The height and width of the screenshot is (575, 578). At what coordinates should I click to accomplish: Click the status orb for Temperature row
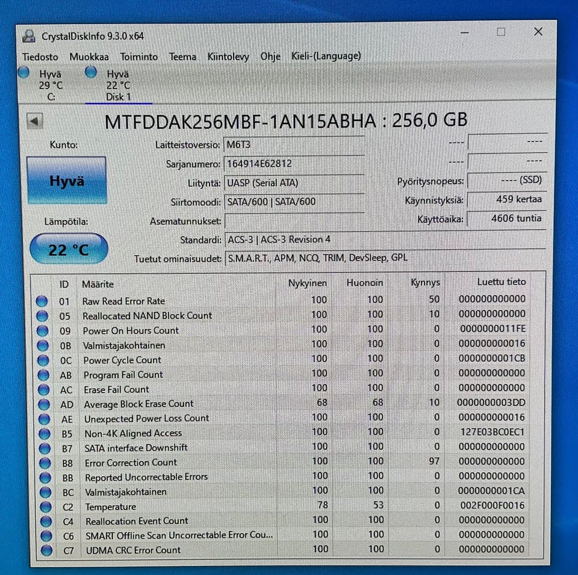point(46,507)
